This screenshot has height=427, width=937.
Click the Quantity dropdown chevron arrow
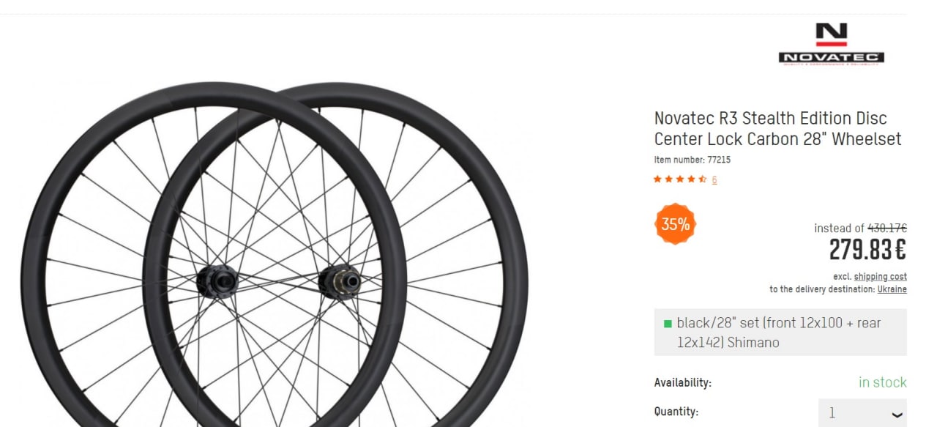[x=897, y=415]
